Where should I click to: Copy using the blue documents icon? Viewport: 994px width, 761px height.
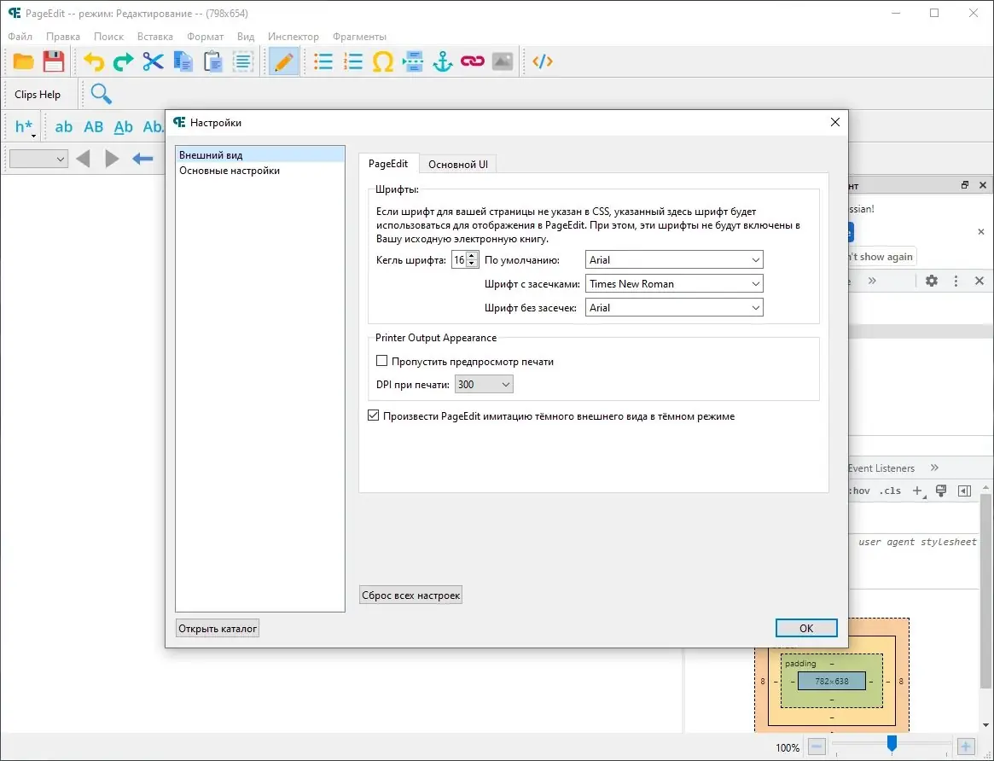click(183, 61)
